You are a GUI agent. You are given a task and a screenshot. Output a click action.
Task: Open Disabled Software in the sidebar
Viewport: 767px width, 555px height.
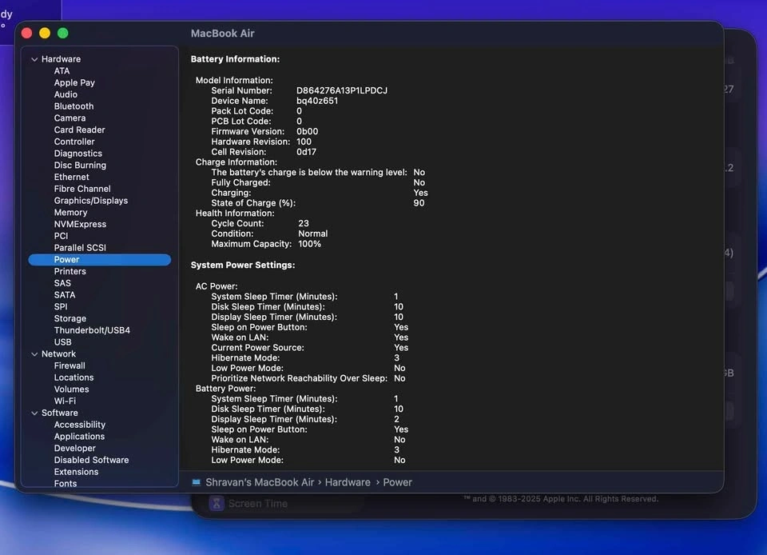pyautogui.click(x=91, y=460)
